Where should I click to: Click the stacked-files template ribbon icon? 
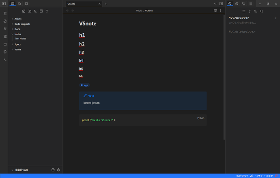click(x=5, y=52)
